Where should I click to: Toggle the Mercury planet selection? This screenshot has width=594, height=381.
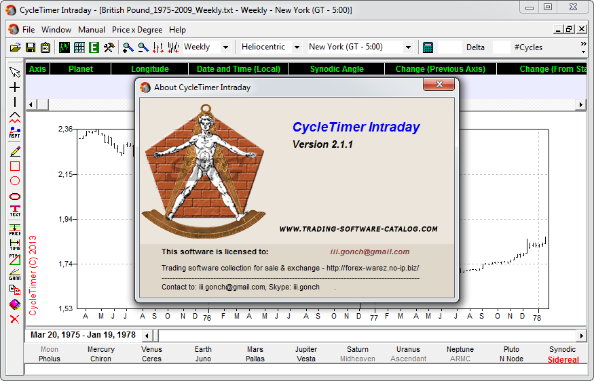[x=101, y=350]
